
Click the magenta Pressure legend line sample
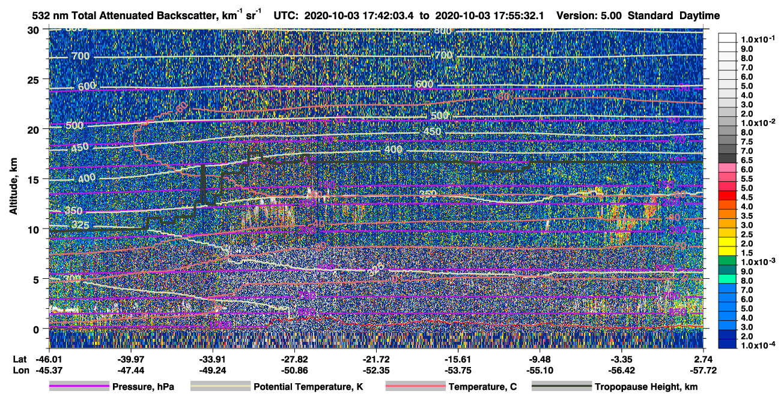coord(79,387)
